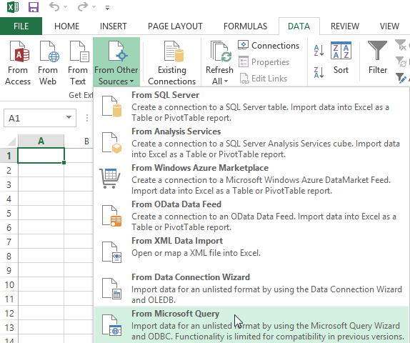Viewport: 410px width, 343px height.
Task: Collapse the From Other Sources dropdown
Action: click(x=116, y=62)
